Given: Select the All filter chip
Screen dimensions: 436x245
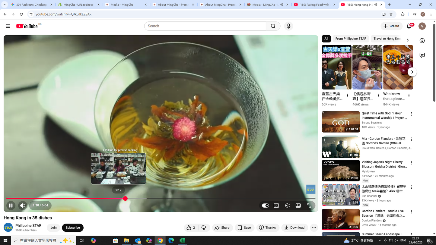Looking at the screenshot, I should pyautogui.click(x=326, y=39).
